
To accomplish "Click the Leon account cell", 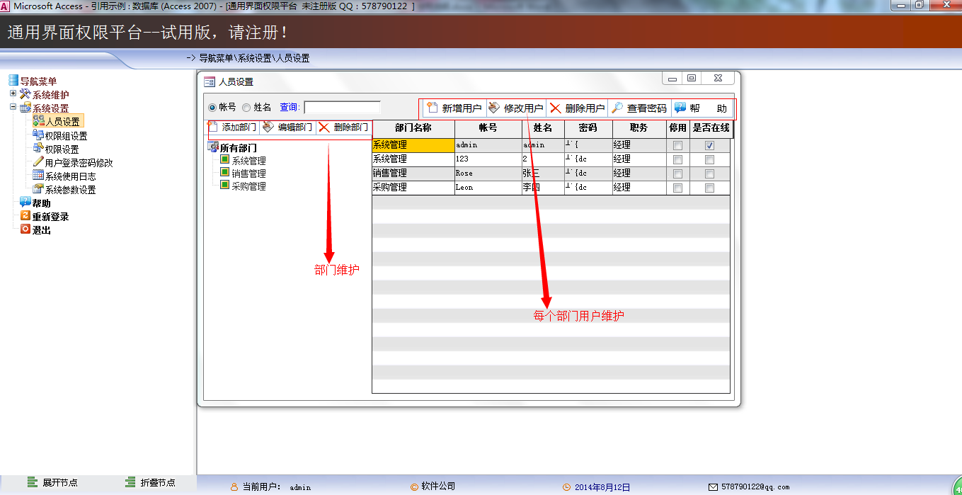I will coord(488,188).
